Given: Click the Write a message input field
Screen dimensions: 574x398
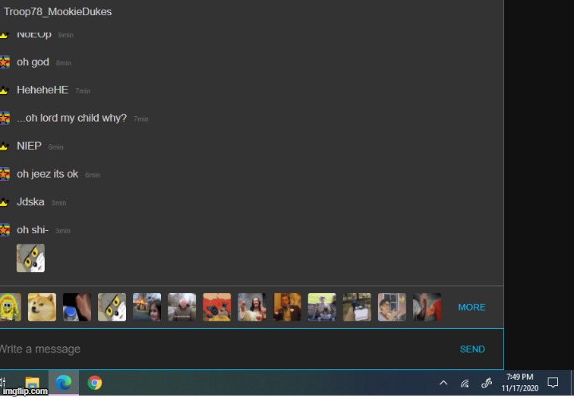Looking at the screenshot, I should coord(223,349).
